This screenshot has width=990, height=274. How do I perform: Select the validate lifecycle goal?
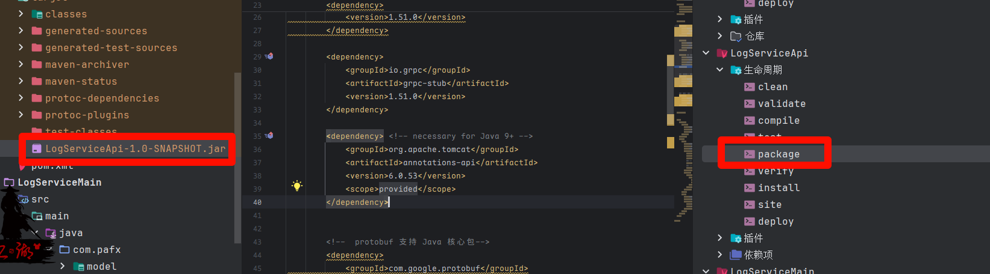(782, 104)
